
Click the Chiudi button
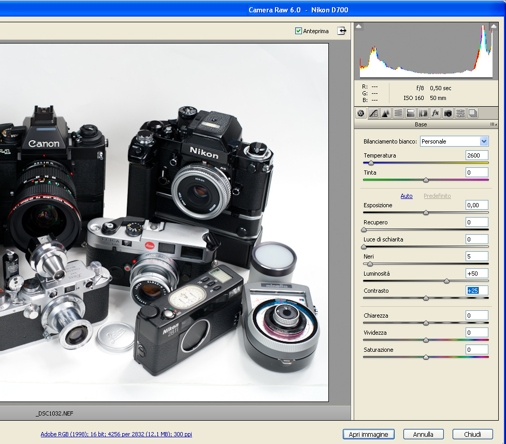473,434
